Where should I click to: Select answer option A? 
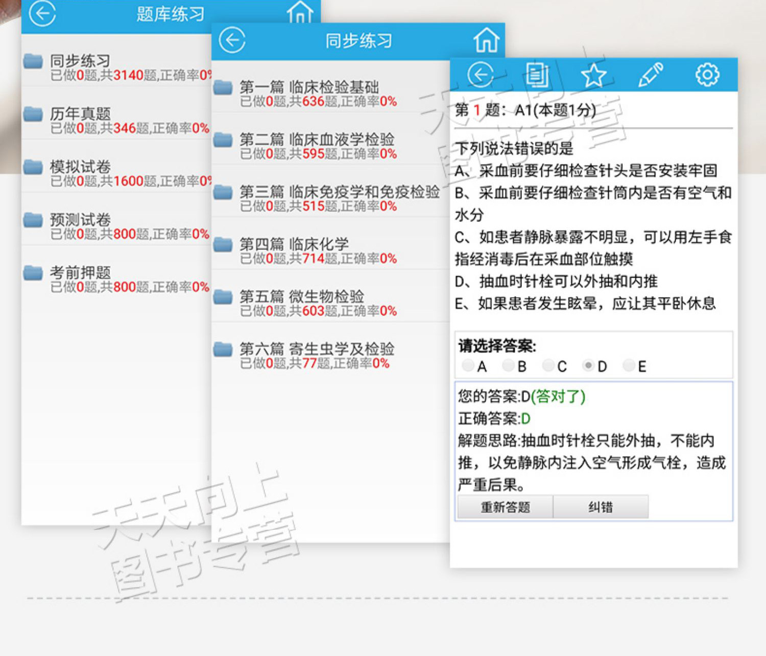click(474, 366)
